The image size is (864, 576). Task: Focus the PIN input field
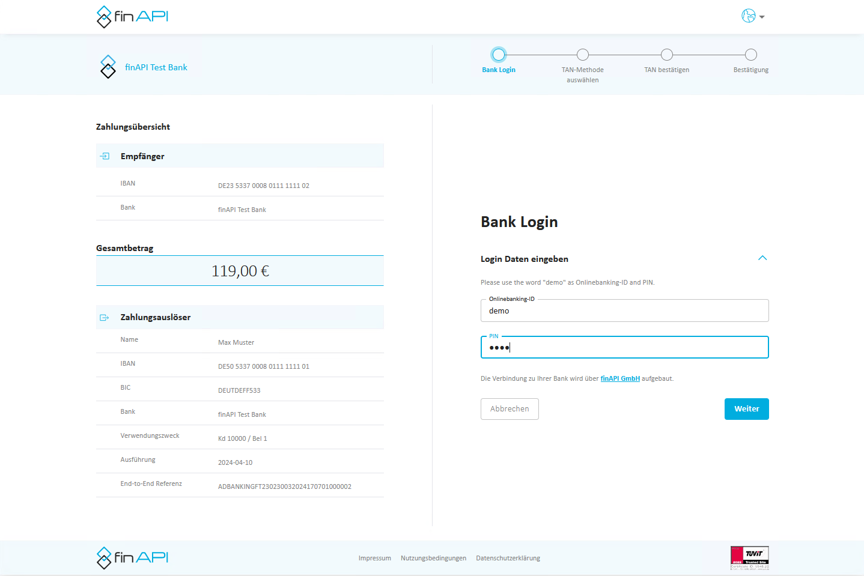tap(625, 347)
